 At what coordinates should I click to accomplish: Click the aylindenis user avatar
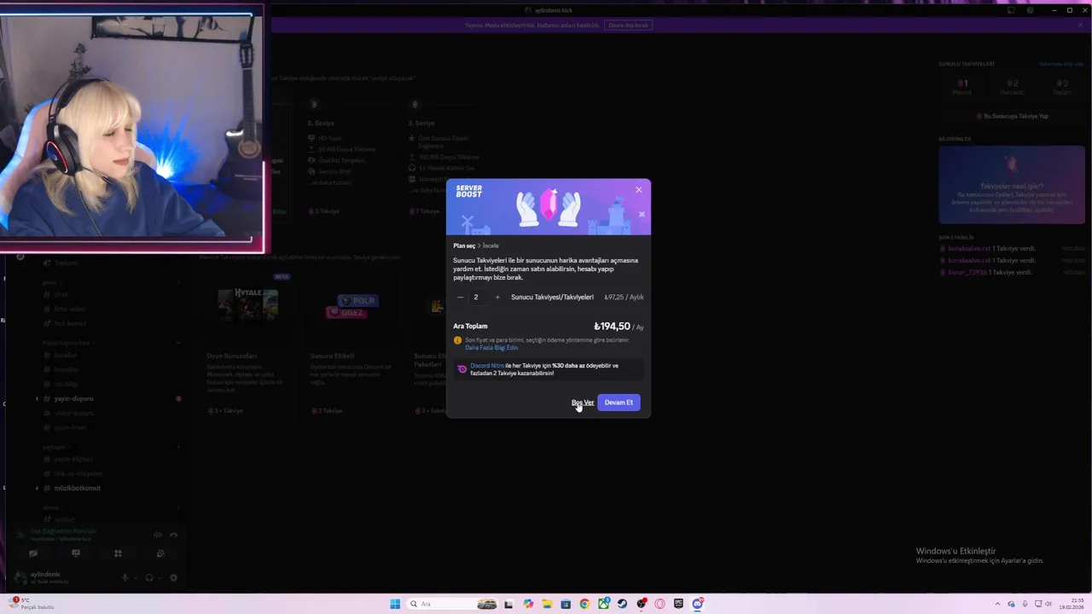20,577
